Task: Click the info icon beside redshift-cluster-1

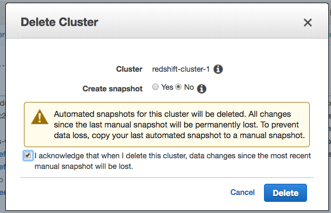Action: coord(218,69)
